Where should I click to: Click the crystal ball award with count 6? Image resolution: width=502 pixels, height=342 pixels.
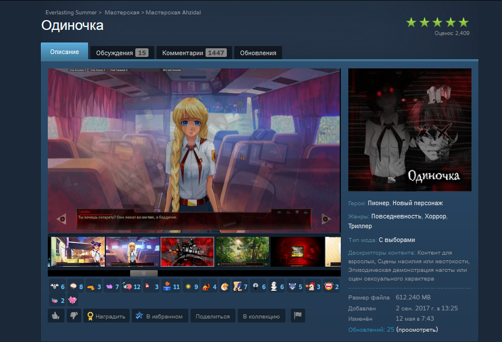pos(258,286)
